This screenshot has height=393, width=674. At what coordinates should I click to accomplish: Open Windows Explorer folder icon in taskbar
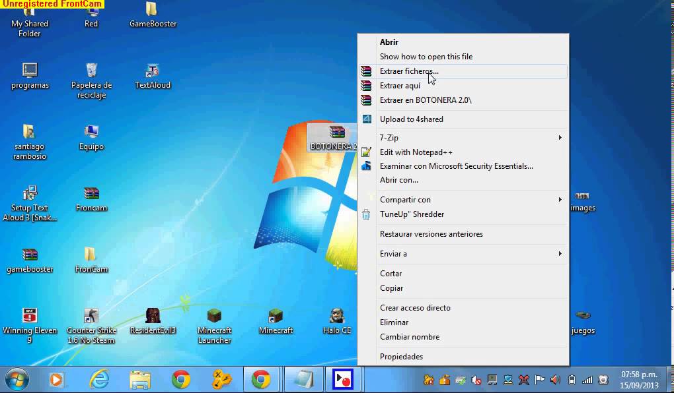pos(139,380)
